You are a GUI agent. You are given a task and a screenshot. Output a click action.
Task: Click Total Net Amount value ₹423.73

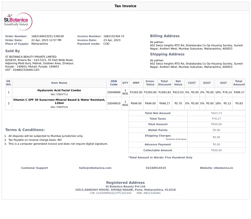tap(216, 113)
